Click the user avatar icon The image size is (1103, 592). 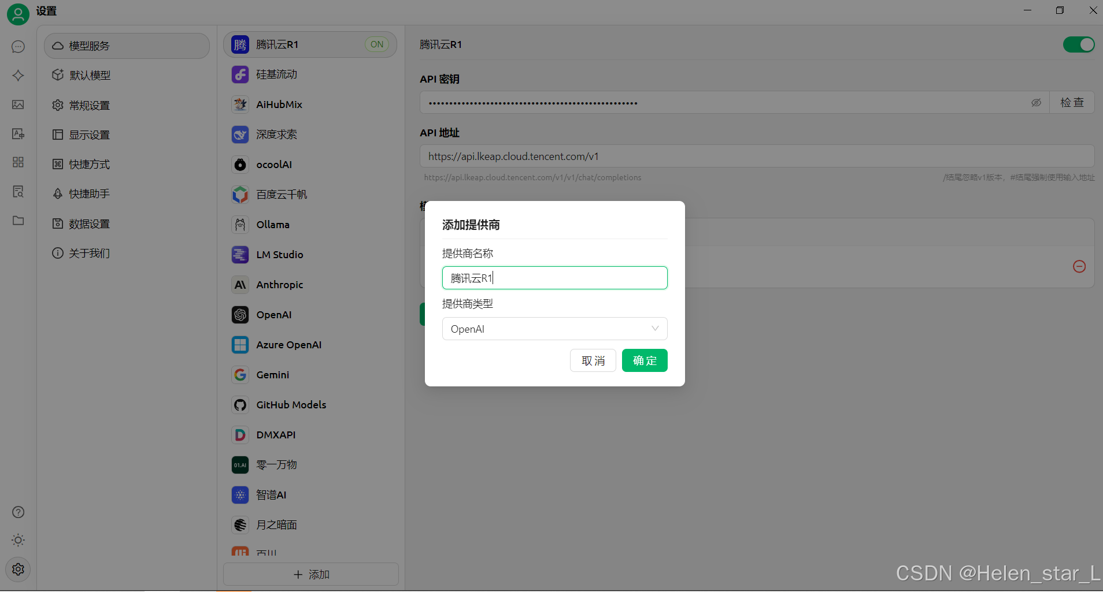(18, 14)
